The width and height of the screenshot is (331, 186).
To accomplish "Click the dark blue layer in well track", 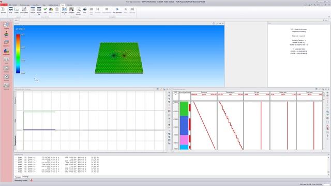I will pos(184,126).
